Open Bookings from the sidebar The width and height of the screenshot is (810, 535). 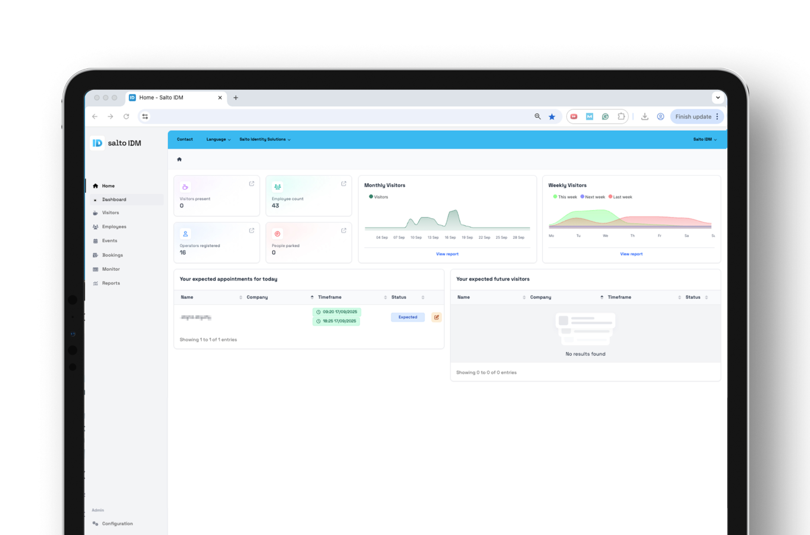pyautogui.click(x=112, y=255)
